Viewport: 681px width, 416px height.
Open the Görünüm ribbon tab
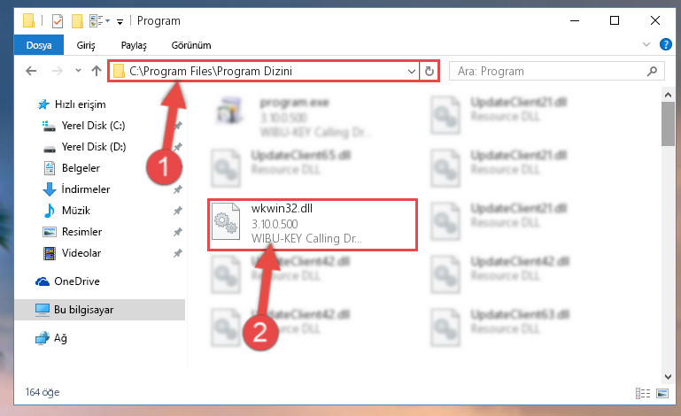[191, 45]
